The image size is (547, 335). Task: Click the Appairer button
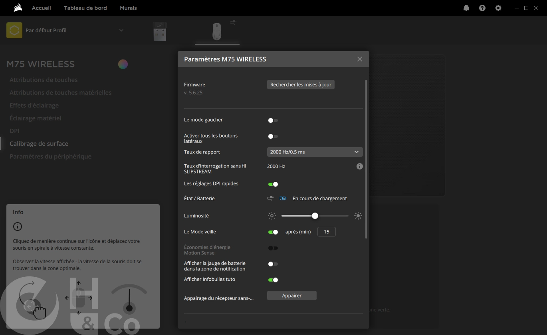click(x=292, y=296)
